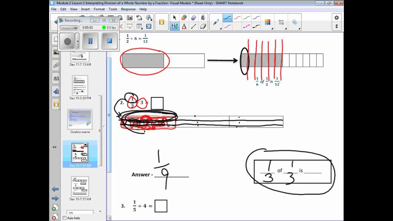Choose the yellow pen style
393x221 pixels.
pyautogui.click(x=237, y=26)
